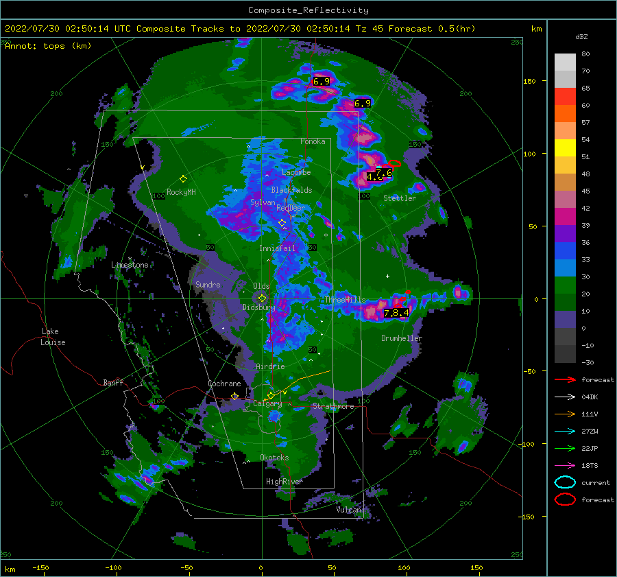Pick the green 22JP arrow legend icon
This screenshot has height=577, width=617.
click(x=565, y=448)
